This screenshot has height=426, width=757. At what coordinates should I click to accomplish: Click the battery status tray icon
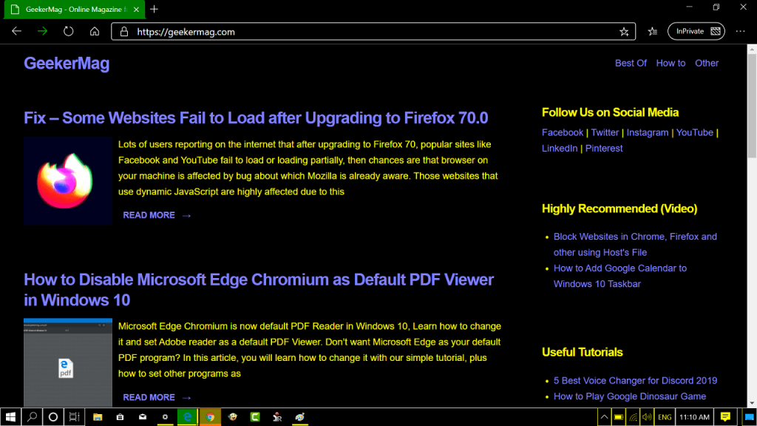(x=619, y=417)
